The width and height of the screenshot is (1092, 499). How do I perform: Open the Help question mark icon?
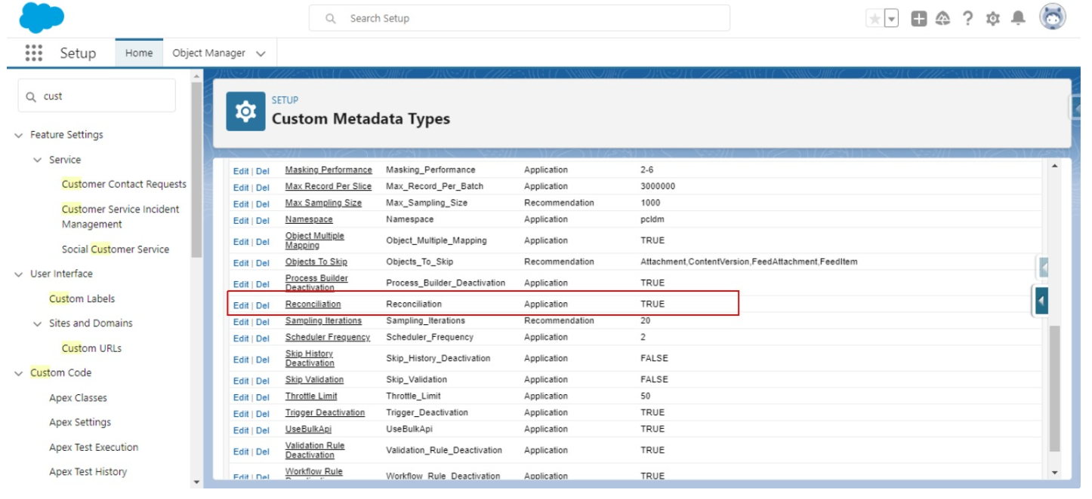click(967, 19)
